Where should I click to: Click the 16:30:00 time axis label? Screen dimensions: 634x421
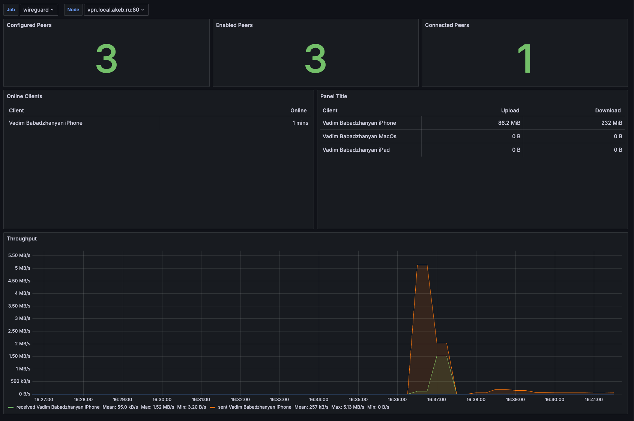coord(162,400)
